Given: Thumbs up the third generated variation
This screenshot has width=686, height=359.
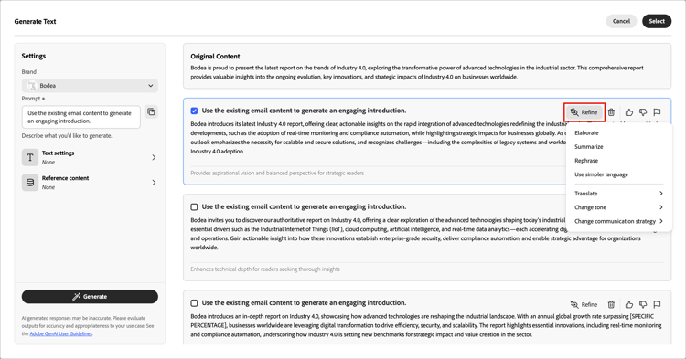Looking at the screenshot, I should click(629, 304).
